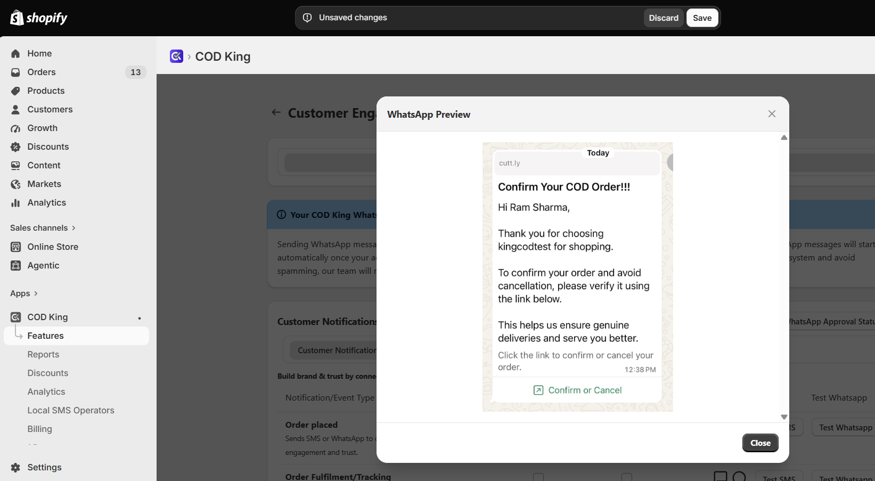Click the scroll-up arrow in the preview dialog
The image size is (875, 481).
point(784,137)
